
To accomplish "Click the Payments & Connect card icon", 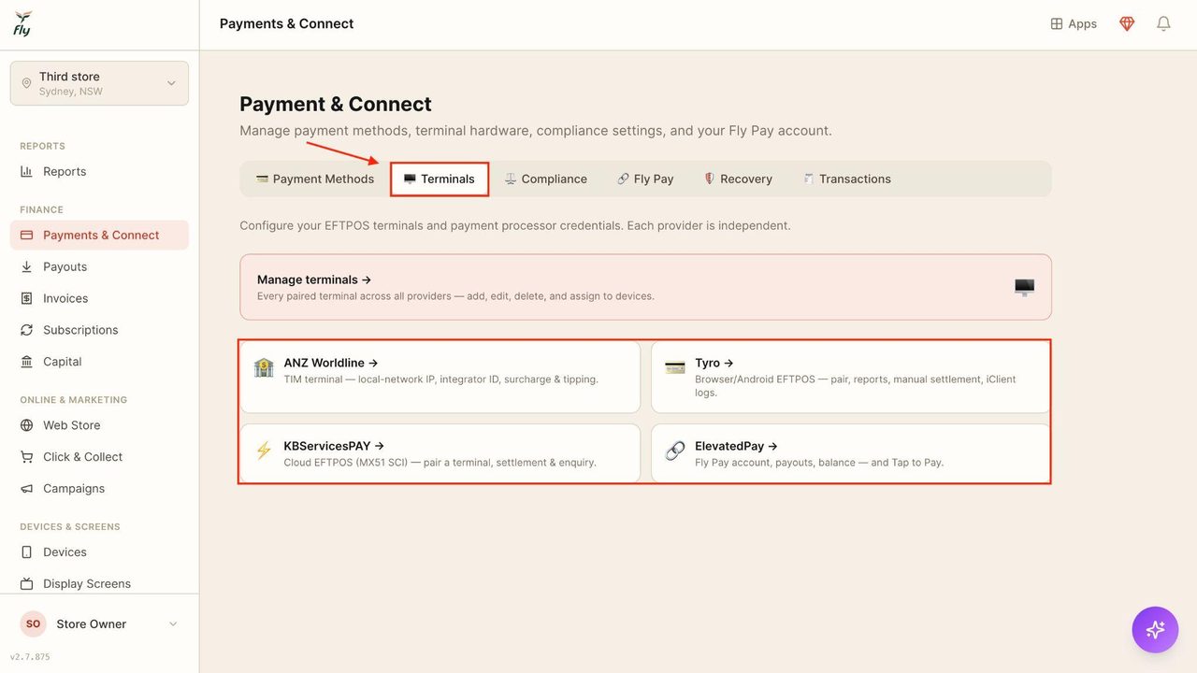I will [26, 236].
